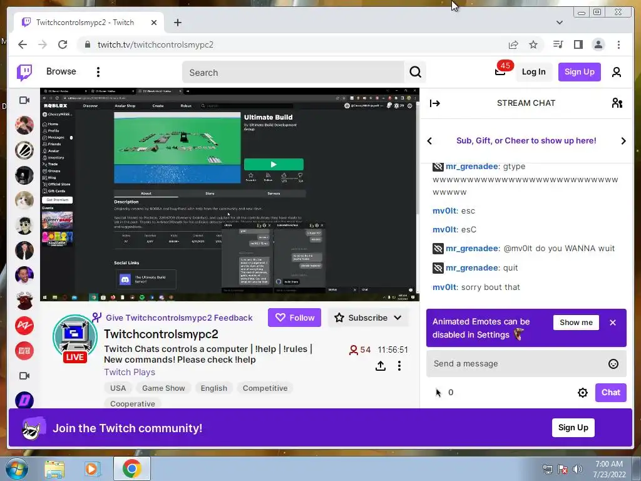Click the Twitchcontrolsmypc2 LIVE channel avatar

[75, 338]
